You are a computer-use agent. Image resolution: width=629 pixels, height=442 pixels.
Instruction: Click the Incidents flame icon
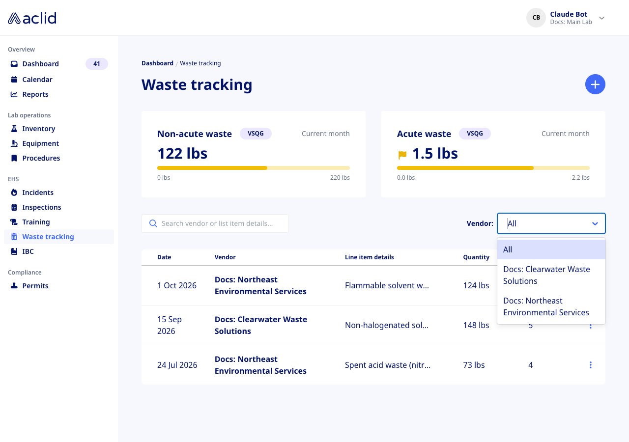coord(14,193)
